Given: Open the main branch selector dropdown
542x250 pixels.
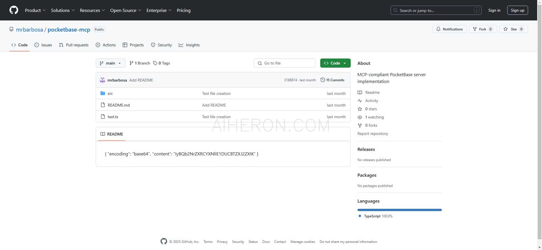Looking at the screenshot, I should click(x=110, y=63).
